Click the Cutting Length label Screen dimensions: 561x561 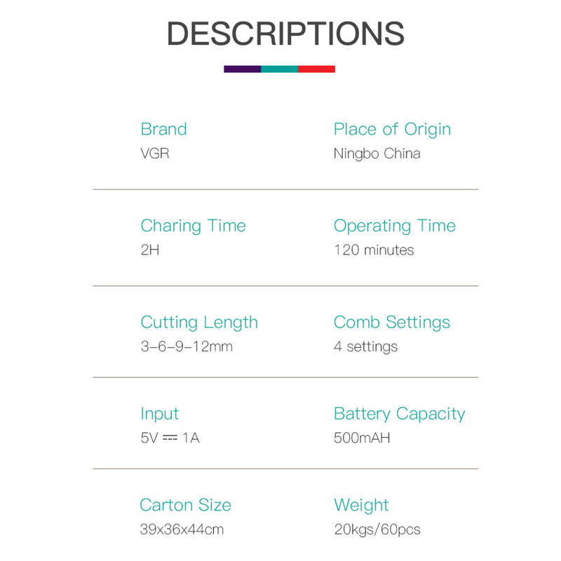(x=199, y=323)
